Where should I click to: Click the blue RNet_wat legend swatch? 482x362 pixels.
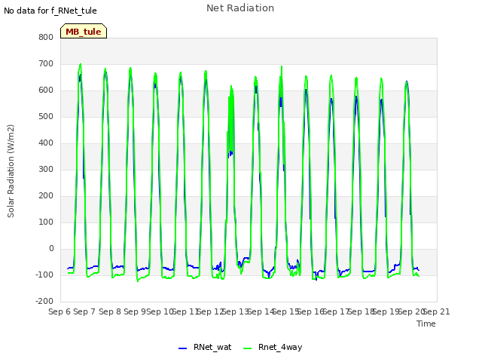182,348
